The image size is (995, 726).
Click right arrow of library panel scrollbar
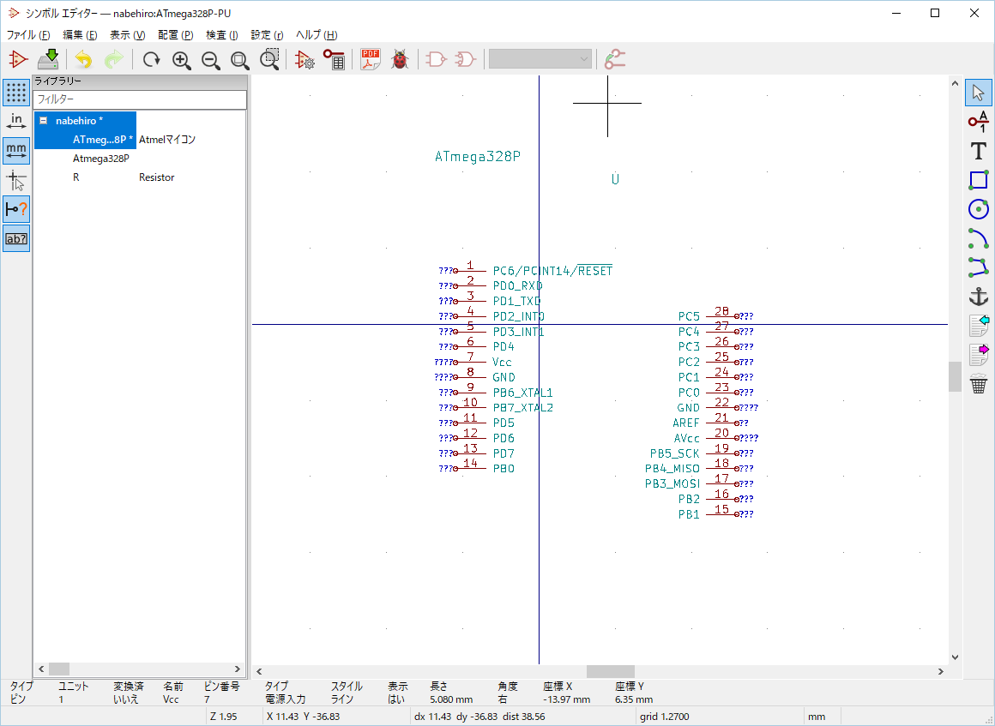[238, 669]
